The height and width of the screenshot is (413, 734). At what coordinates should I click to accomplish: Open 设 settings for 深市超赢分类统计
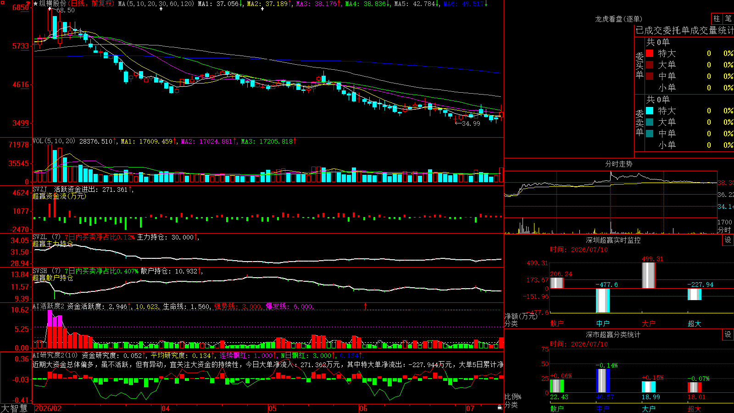coord(728,335)
